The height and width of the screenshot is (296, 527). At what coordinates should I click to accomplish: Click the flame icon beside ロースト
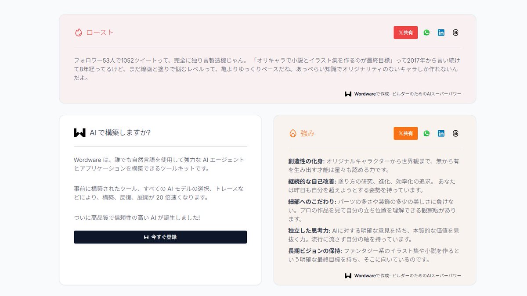click(x=79, y=32)
